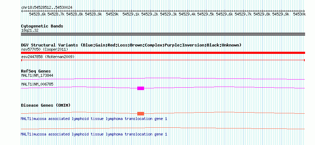
Task: Open the MALT1|NM_173844 transcript label
Action: tap(37, 76)
